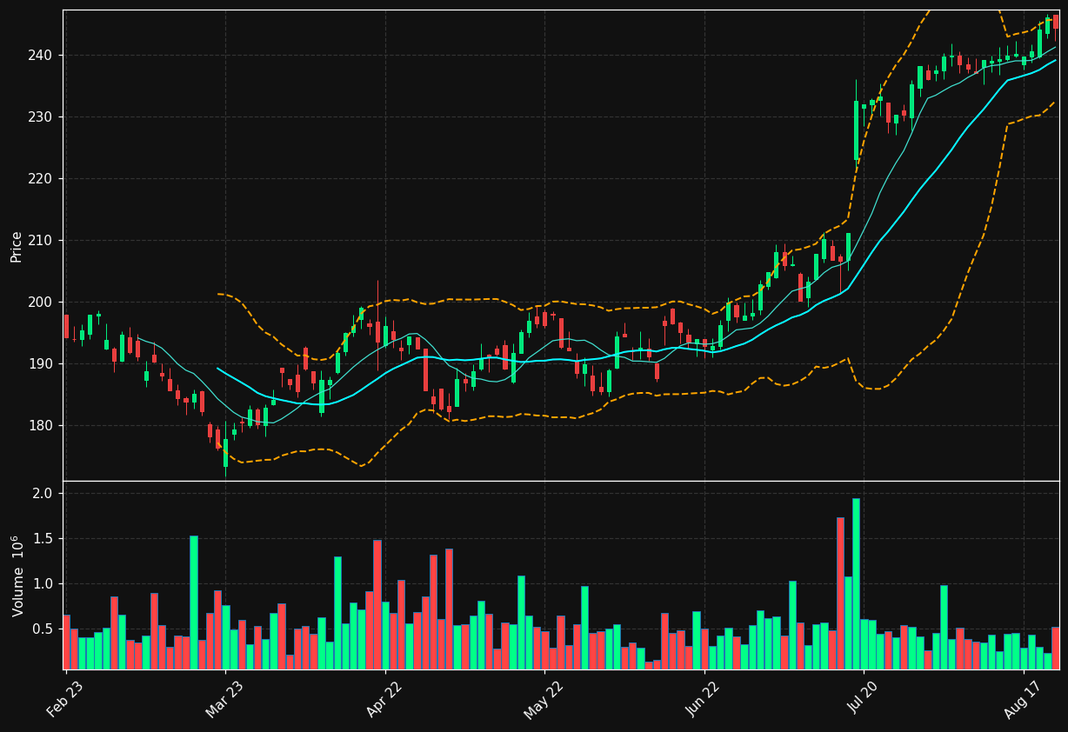Viewport: 1068px width, 732px height.
Task: Click the large green gap-up candlestick near Jul 20
Action: tap(856, 130)
